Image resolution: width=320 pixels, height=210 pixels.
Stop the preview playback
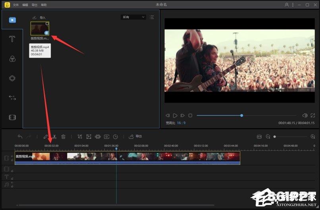pos(190,115)
